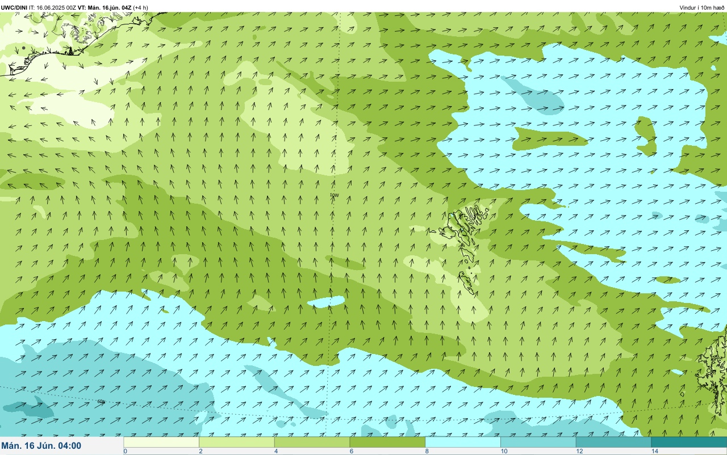This screenshot has height=455, width=727.
Task: Click the 2–4 light green legend swatch
Action: tap(237, 442)
